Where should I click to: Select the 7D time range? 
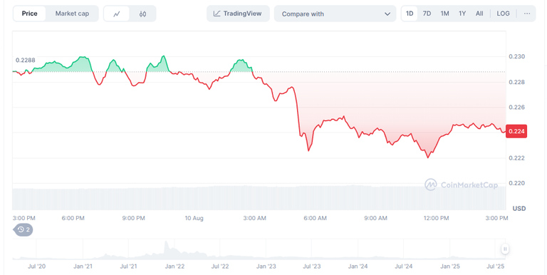(427, 14)
